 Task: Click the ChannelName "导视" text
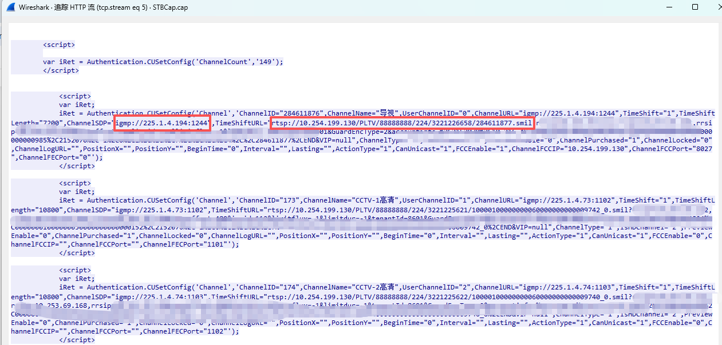pyautogui.click(x=361, y=114)
